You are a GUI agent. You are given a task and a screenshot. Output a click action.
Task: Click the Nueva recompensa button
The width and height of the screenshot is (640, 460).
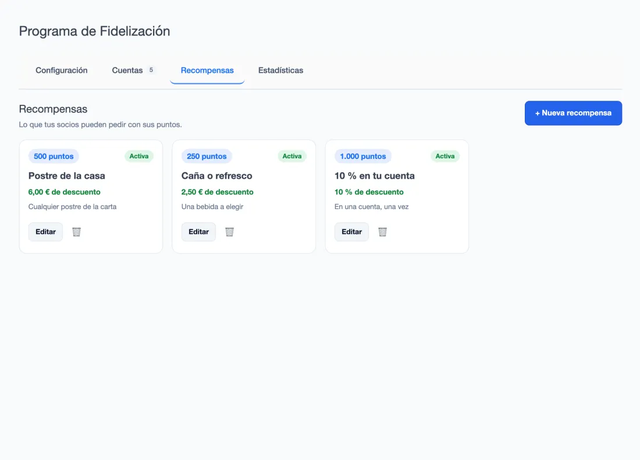(x=574, y=113)
